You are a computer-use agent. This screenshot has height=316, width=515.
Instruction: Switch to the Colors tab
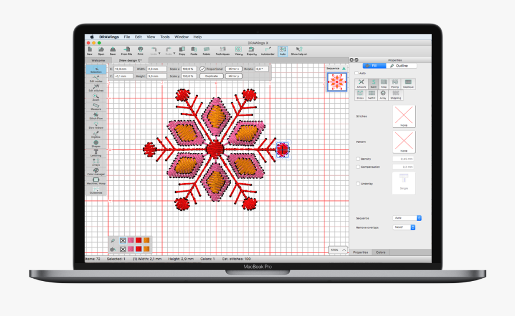tap(381, 252)
